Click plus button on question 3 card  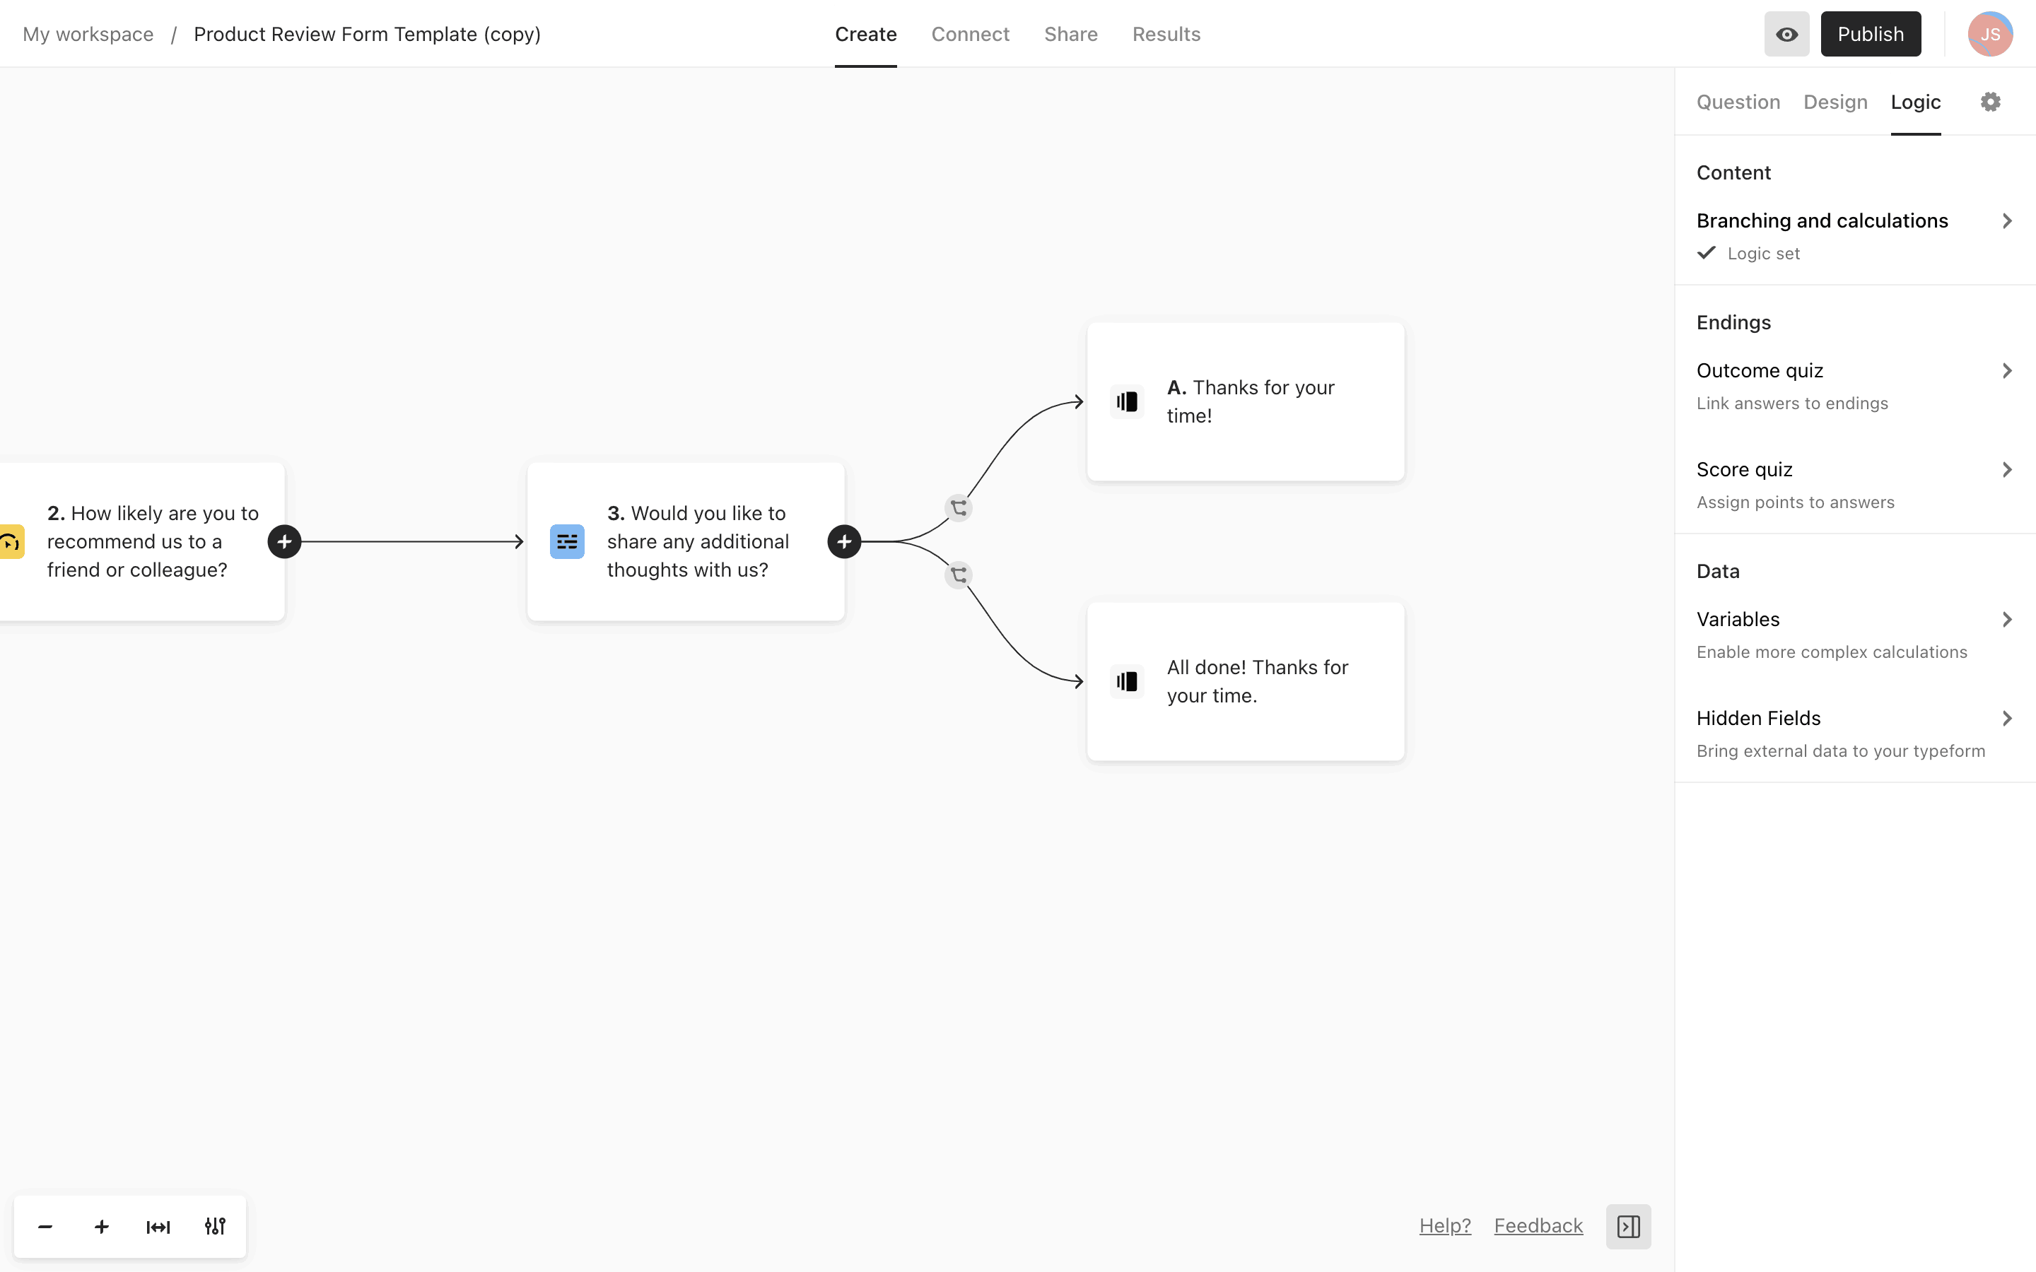844,542
